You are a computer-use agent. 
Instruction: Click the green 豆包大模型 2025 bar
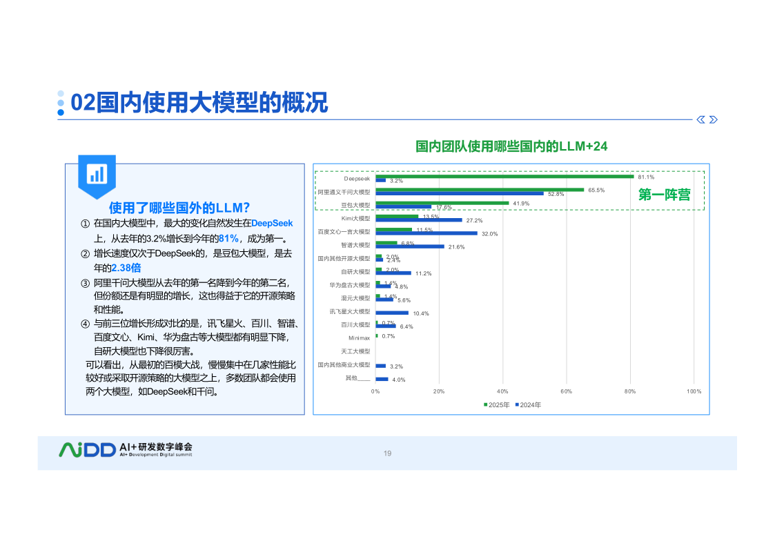pos(442,203)
